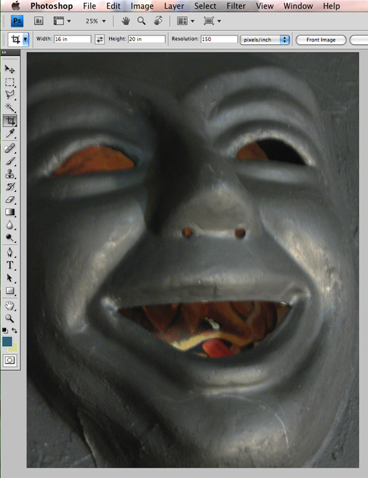Click the Ps application icon
The height and width of the screenshot is (478, 368).
tap(17, 21)
